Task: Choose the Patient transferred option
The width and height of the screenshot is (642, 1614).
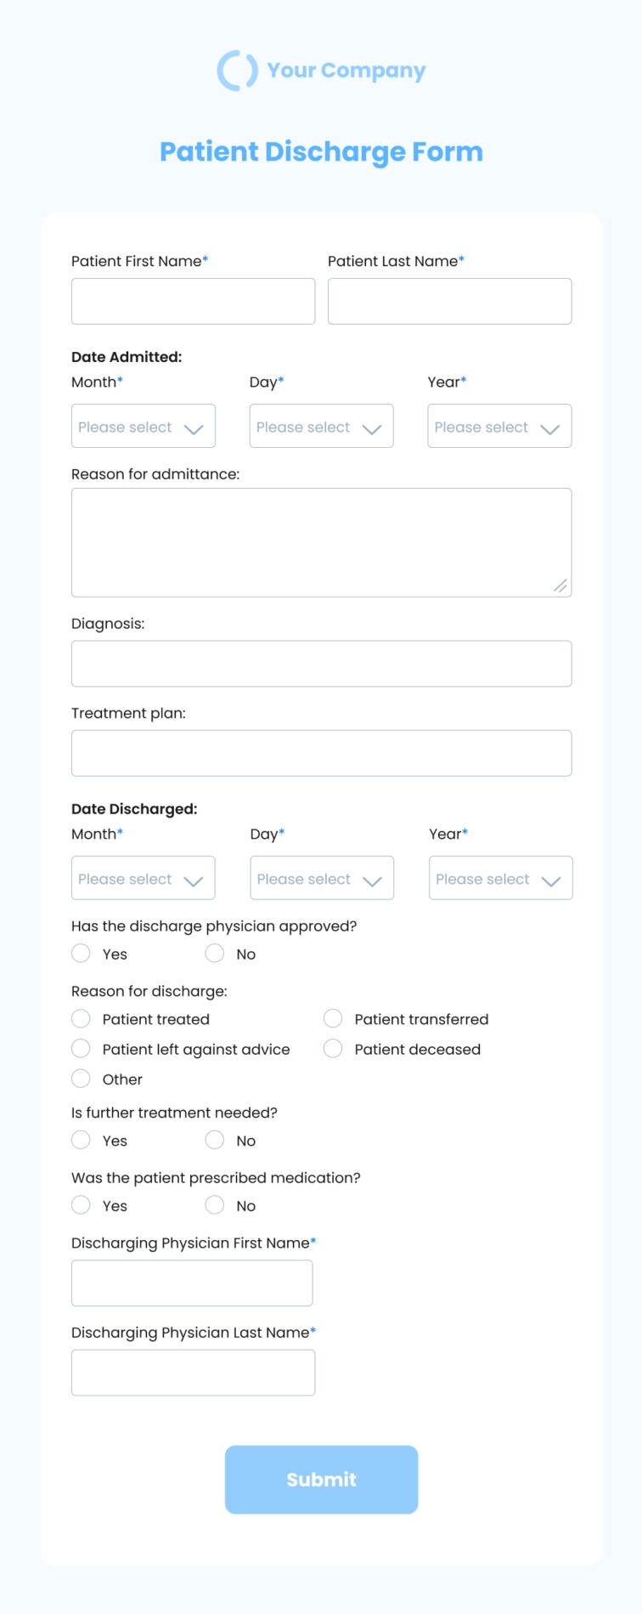Action: pyautogui.click(x=333, y=1018)
